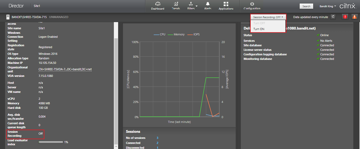Click the Memory 4088 MB value
Viewport: 360px width, 149px height.
(44, 103)
